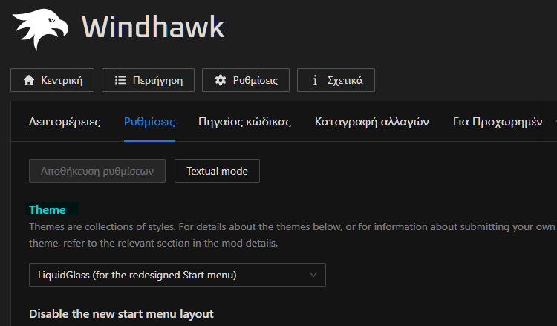Click the Αποθήκευση ρυθμίσεων save button

pyautogui.click(x=97, y=171)
